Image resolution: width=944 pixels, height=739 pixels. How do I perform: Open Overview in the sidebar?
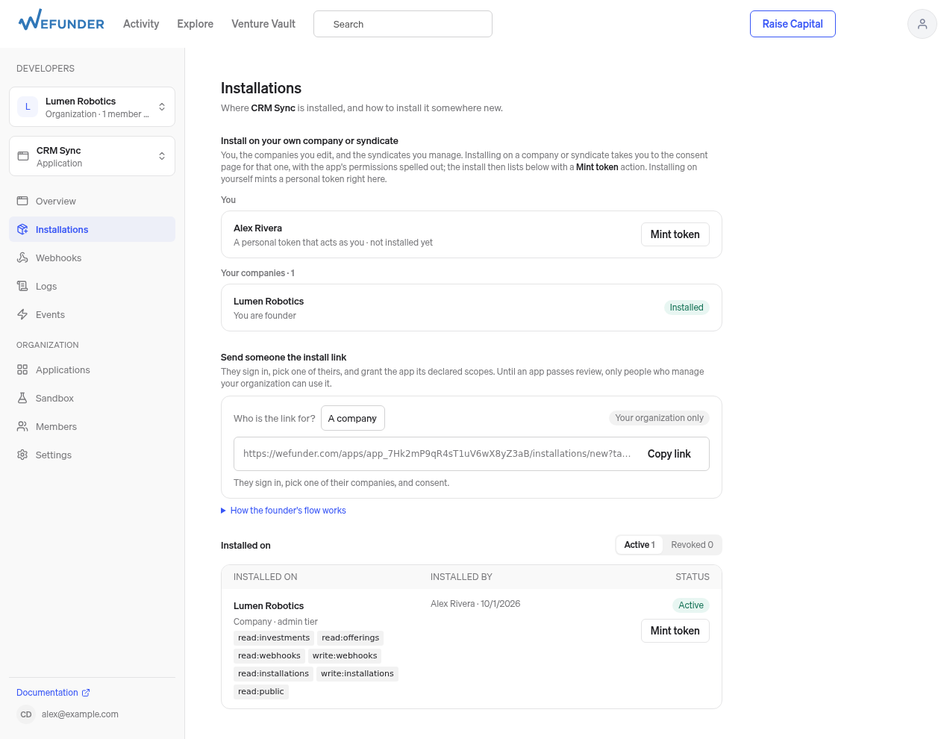click(92, 201)
